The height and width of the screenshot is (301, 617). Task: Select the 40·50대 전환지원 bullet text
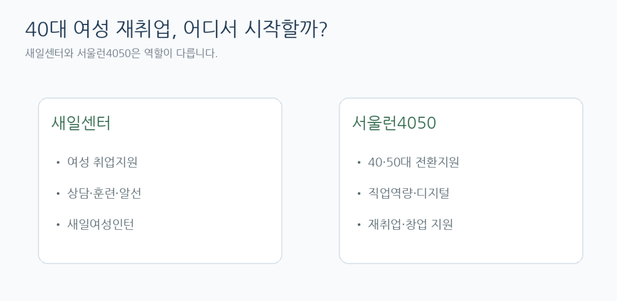point(414,162)
